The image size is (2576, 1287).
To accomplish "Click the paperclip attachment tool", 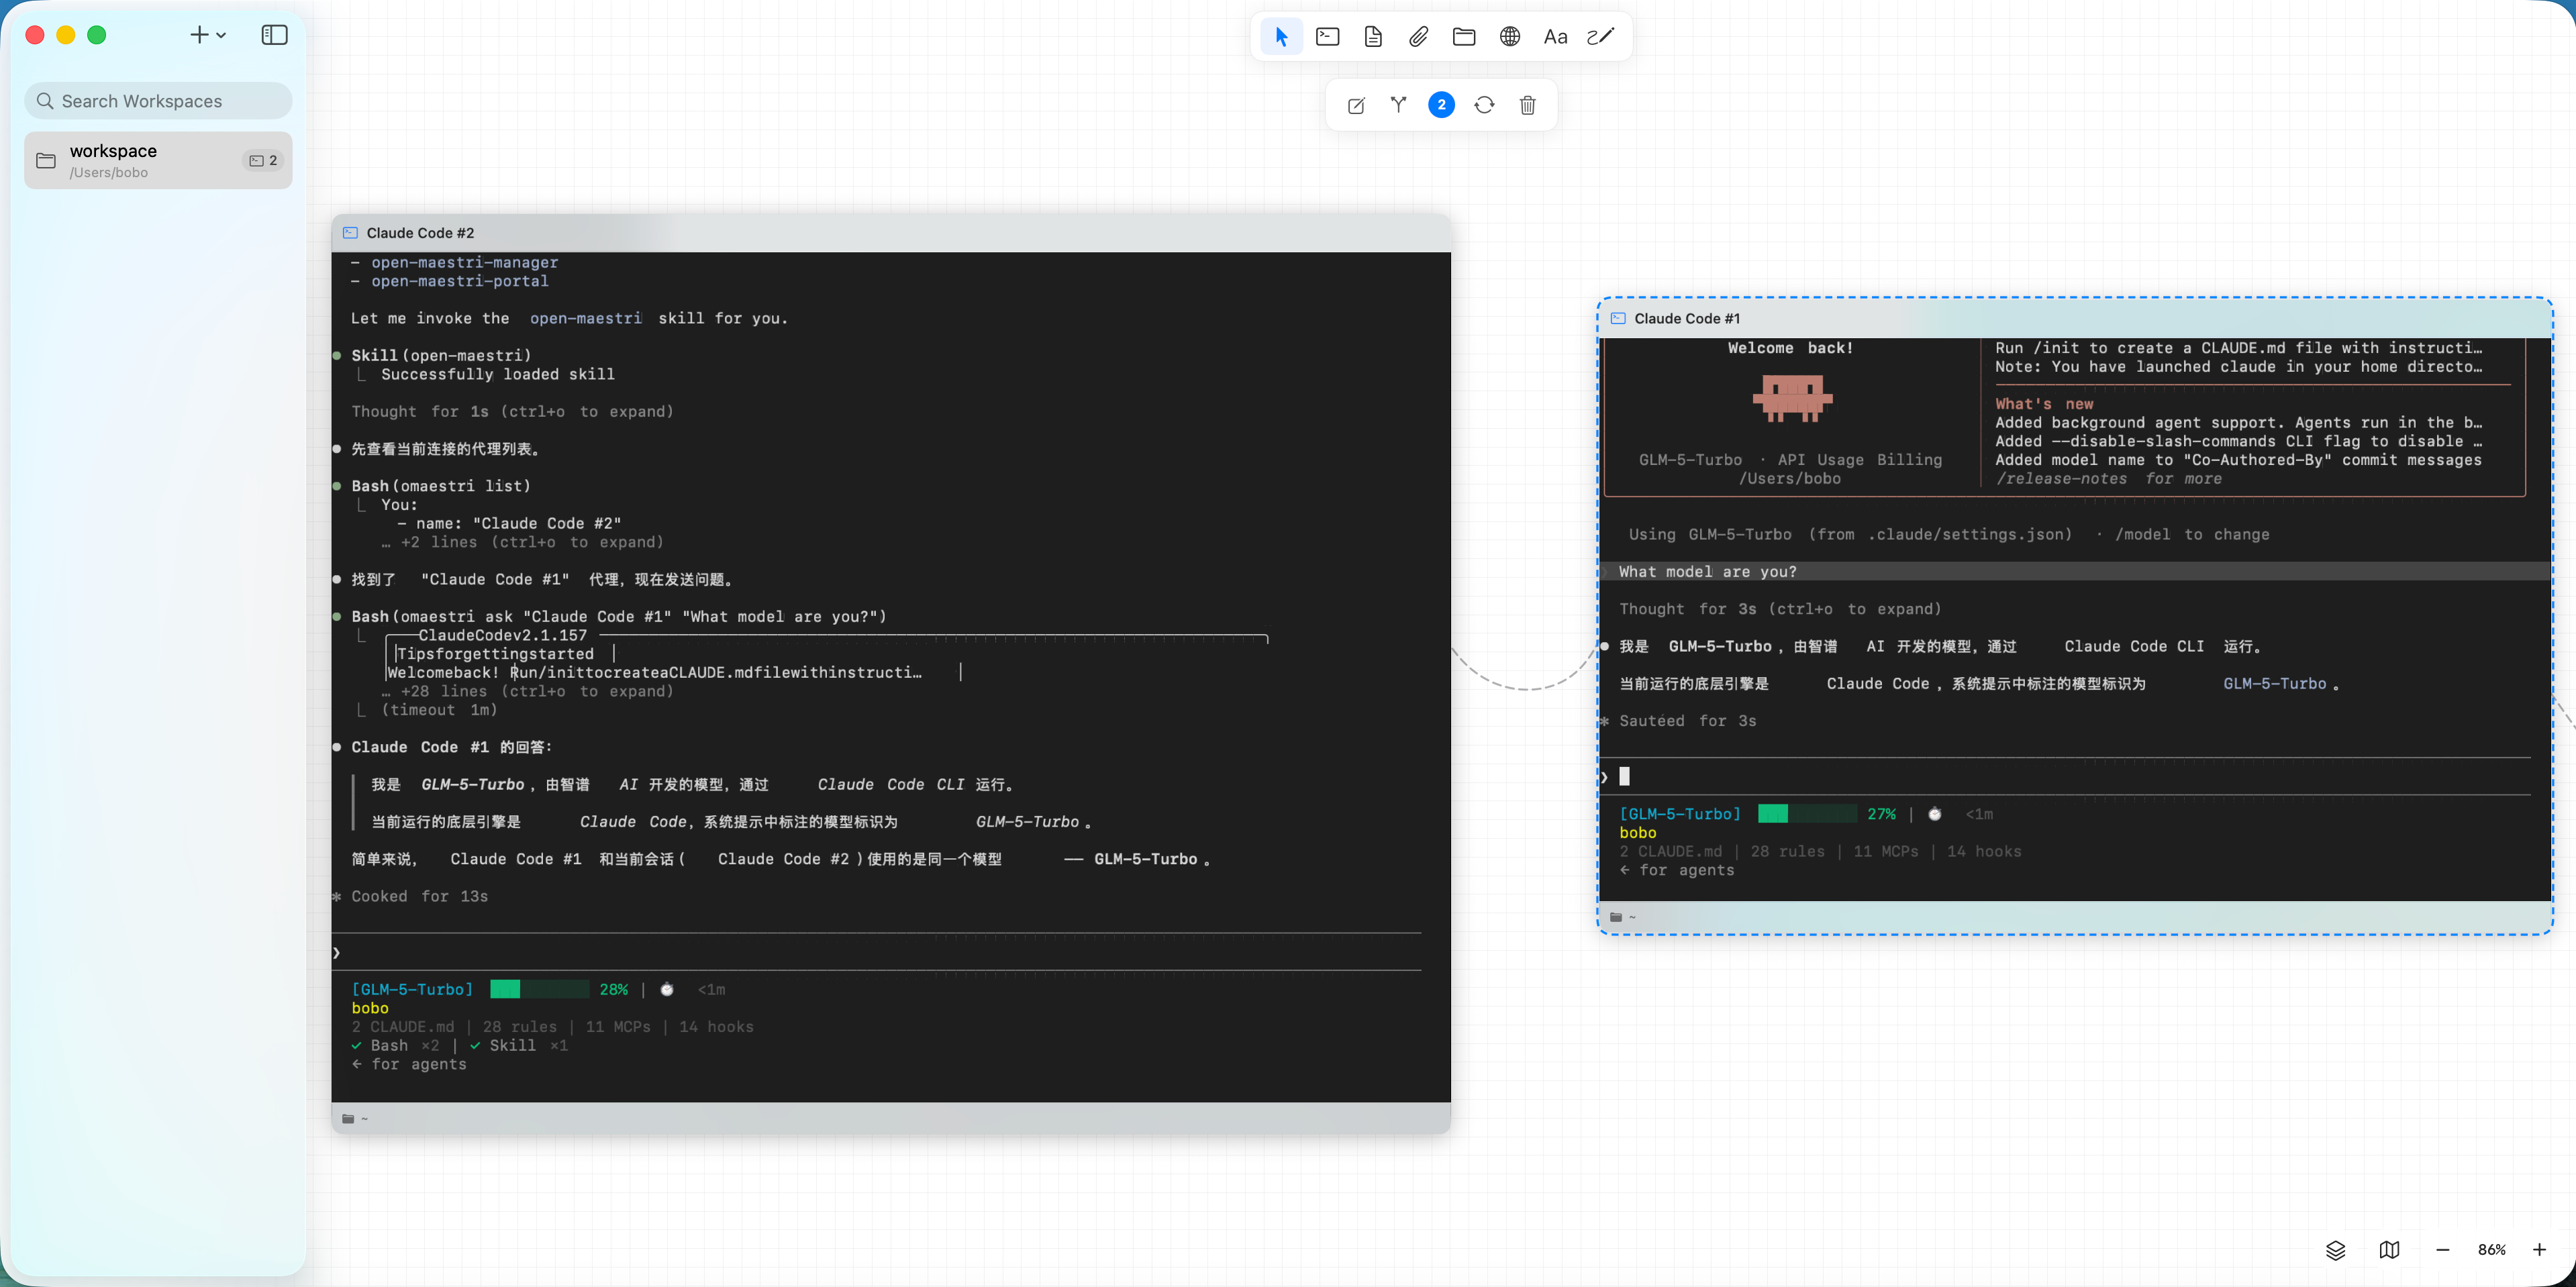I will (x=1418, y=37).
